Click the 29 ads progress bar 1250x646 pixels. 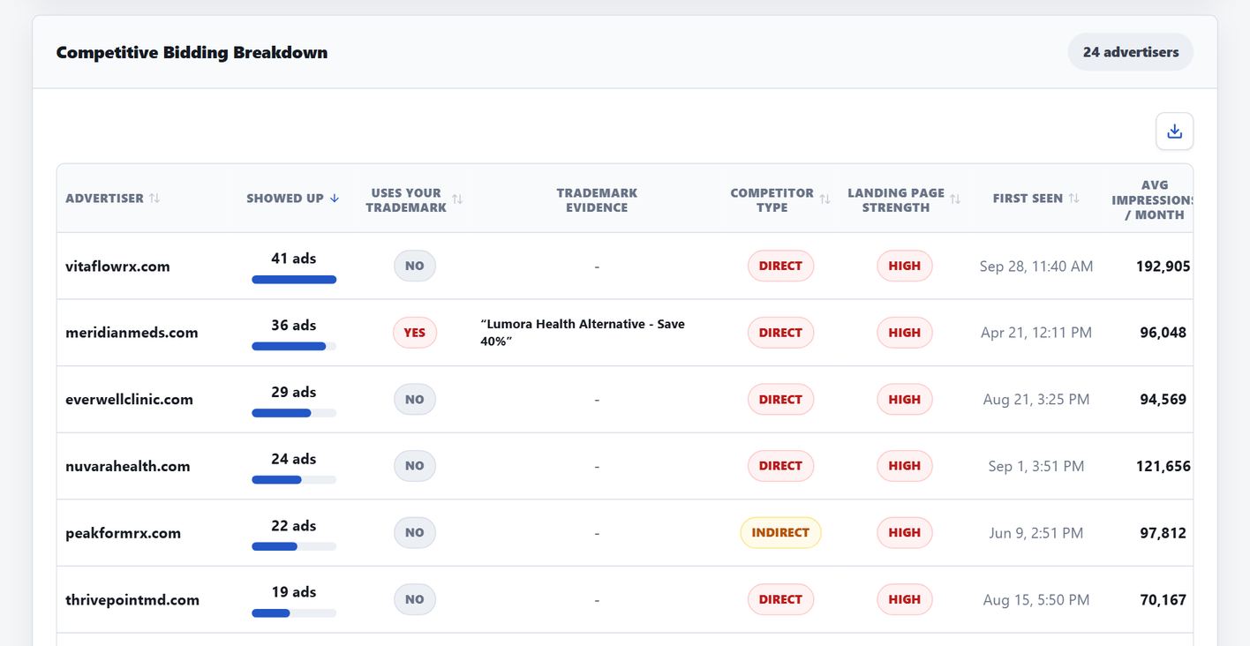[294, 413]
